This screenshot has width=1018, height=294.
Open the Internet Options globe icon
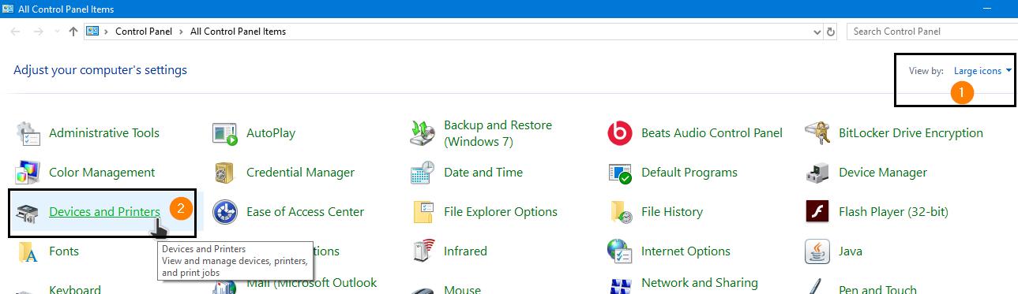pyautogui.click(x=621, y=251)
